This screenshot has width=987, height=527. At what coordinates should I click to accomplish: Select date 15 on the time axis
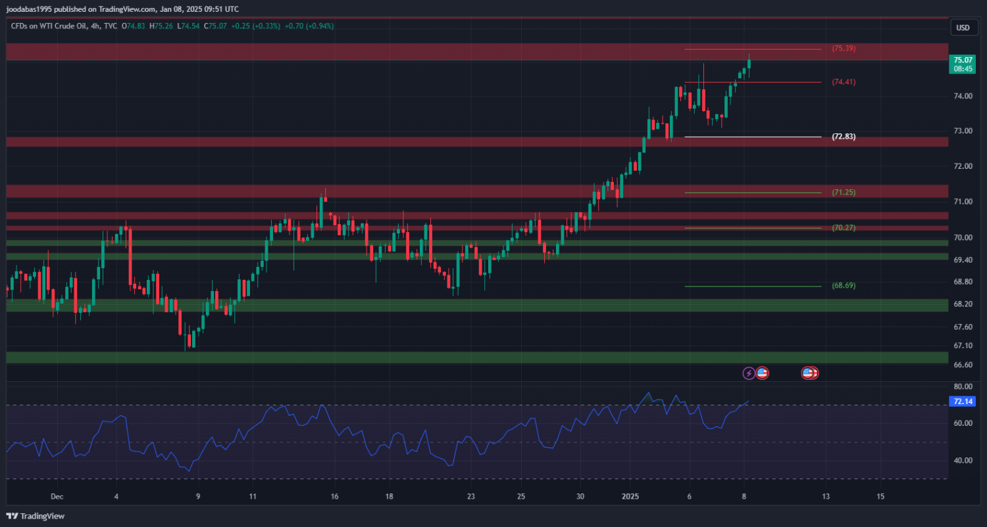[x=880, y=497]
